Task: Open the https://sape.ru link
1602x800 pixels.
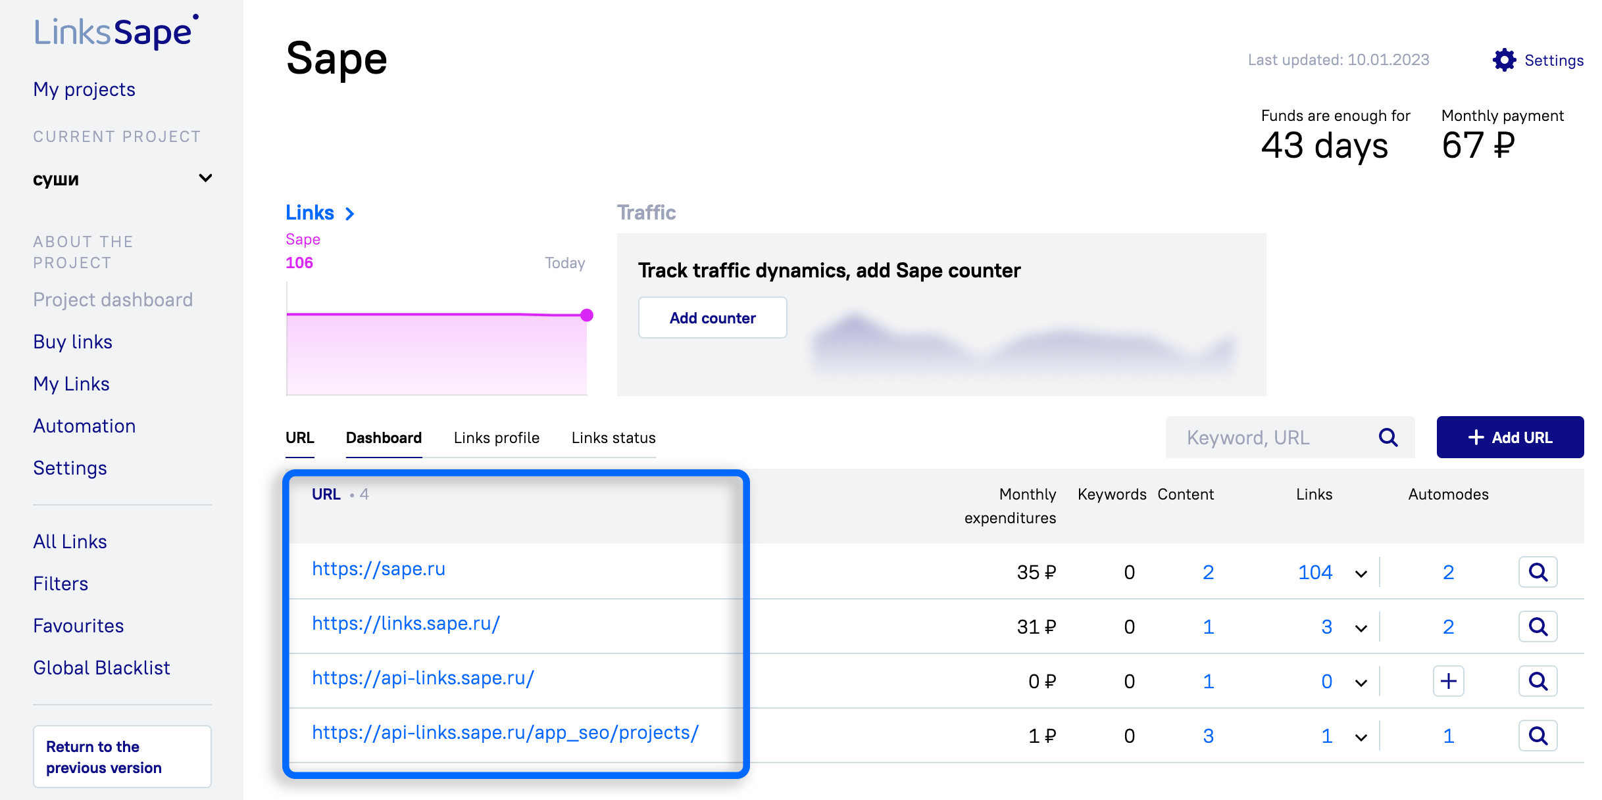Action: coord(378,569)
